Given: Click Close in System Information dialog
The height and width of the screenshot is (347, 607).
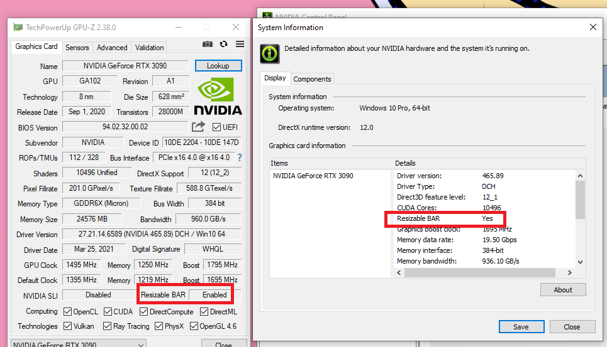Looking at the screenshot, I should click(572, 327).
